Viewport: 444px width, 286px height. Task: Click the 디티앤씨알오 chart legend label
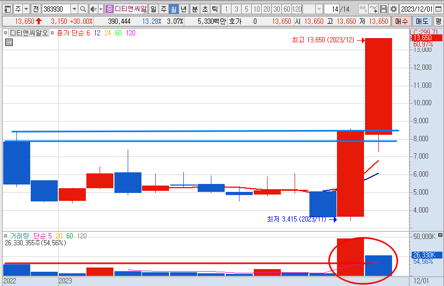point(29,33)
